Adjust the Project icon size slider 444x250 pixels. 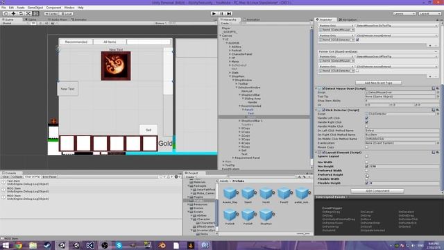tap(303, 234)
